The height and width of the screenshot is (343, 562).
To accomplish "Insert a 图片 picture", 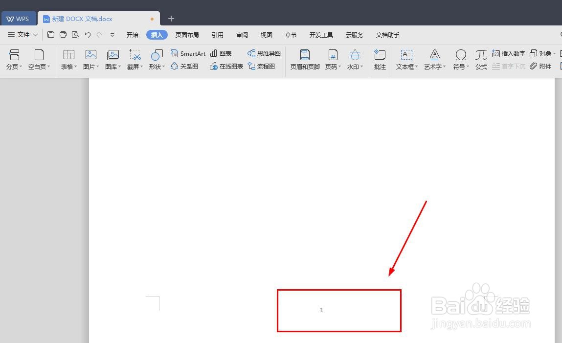I will (x=90, y=60).
